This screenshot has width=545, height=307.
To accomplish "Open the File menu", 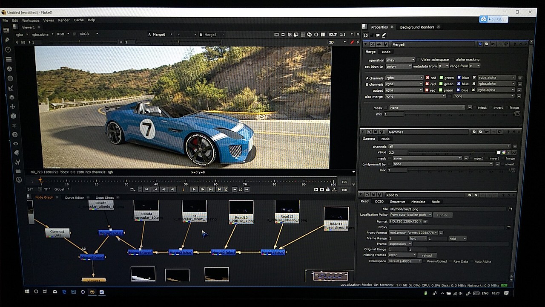I will point(5,20).
